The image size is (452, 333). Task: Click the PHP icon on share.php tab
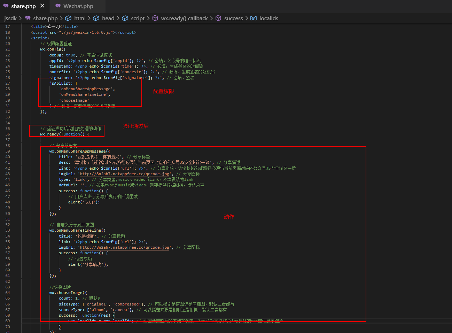6,6
